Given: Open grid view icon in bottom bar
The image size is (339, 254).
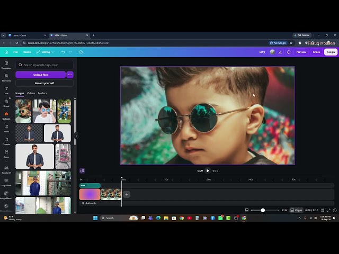Looking at the screenshot, I should coord(323,210).
